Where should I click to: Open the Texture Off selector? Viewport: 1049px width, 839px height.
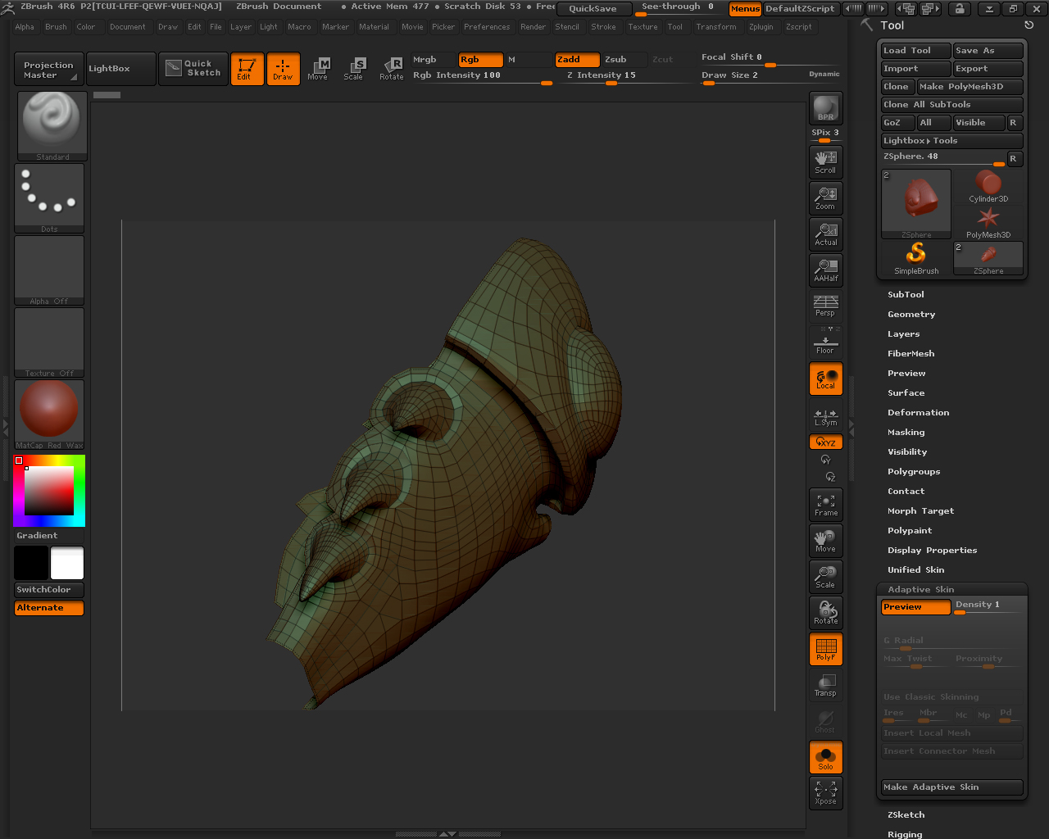tap(49, 342)
